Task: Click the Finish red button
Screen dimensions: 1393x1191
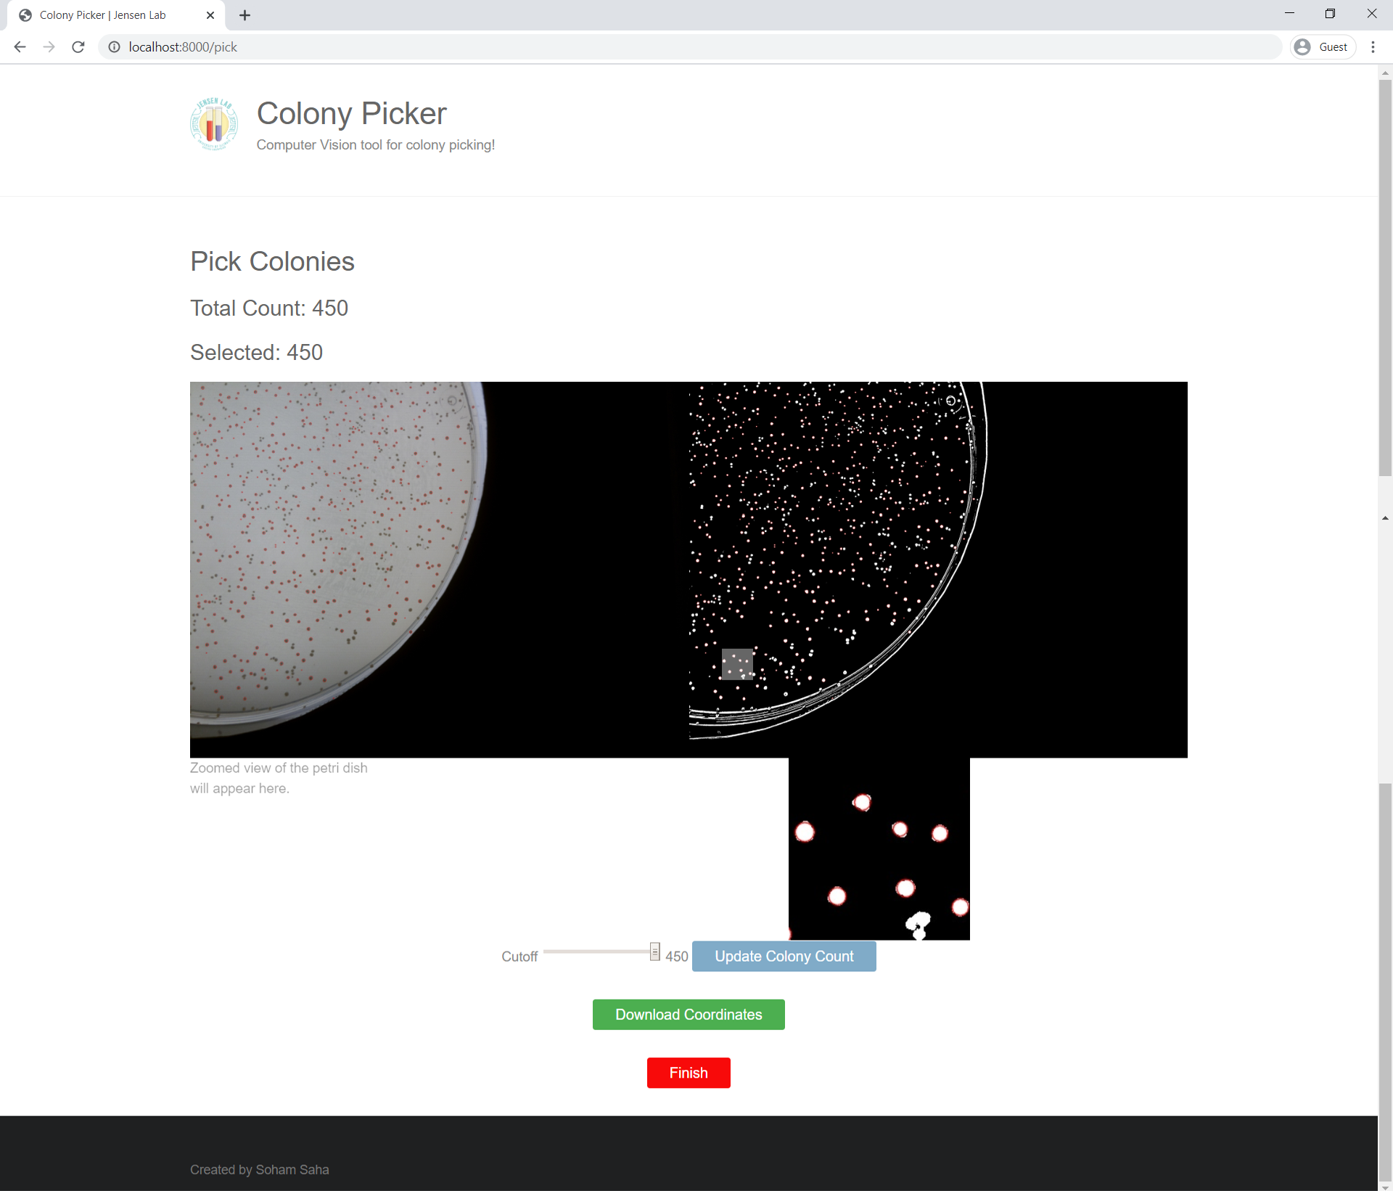Action: (x=689, y=1073)
